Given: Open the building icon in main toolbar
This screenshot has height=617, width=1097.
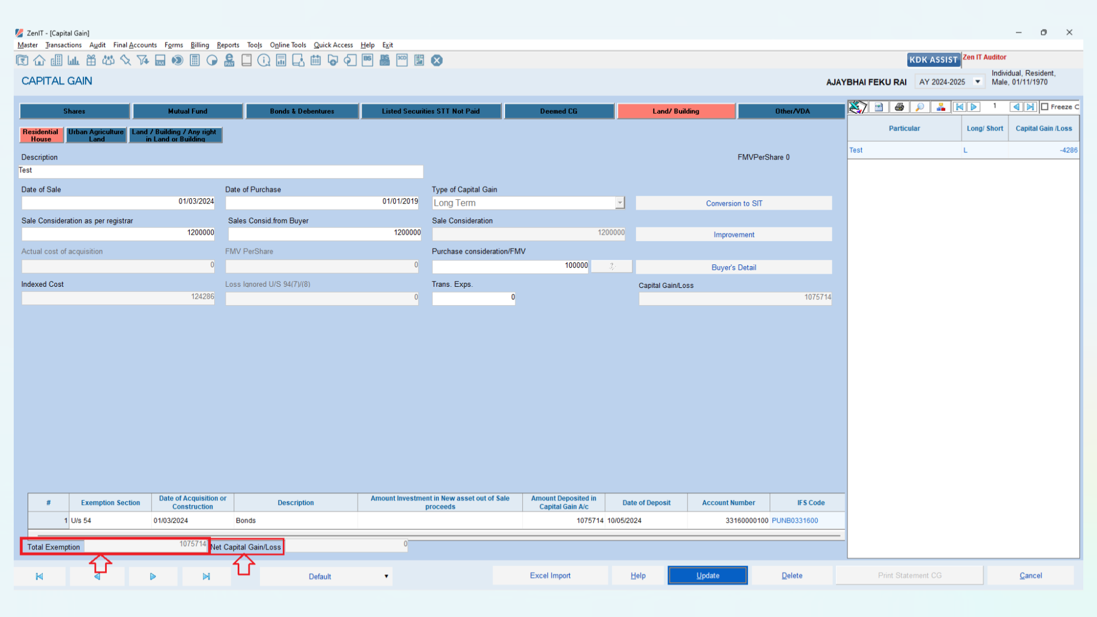Looking at the screenshot, I should 57,60.
